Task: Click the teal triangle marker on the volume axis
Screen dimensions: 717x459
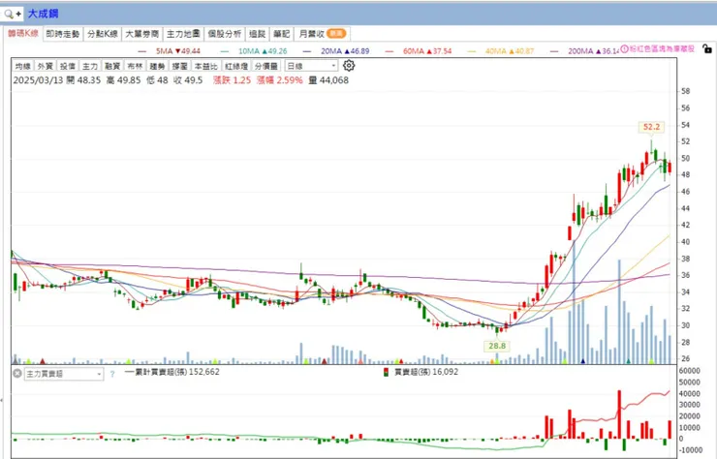Action: coord(628,360)
